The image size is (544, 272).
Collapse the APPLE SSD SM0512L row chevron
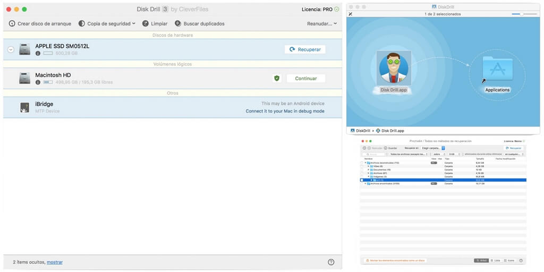[11, 49]
